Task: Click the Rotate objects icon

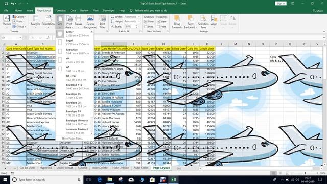Action: click(232, 21)
